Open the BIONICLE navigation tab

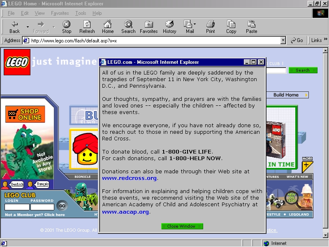tap(83, 177)
